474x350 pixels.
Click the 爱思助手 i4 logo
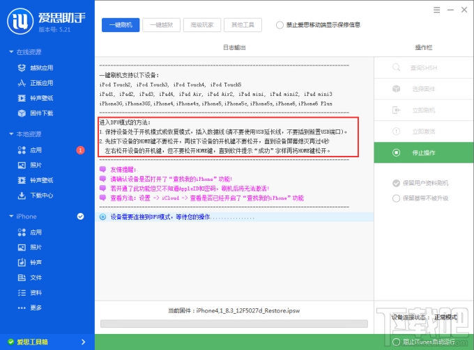pyautogui.click(x=20, y=21)
